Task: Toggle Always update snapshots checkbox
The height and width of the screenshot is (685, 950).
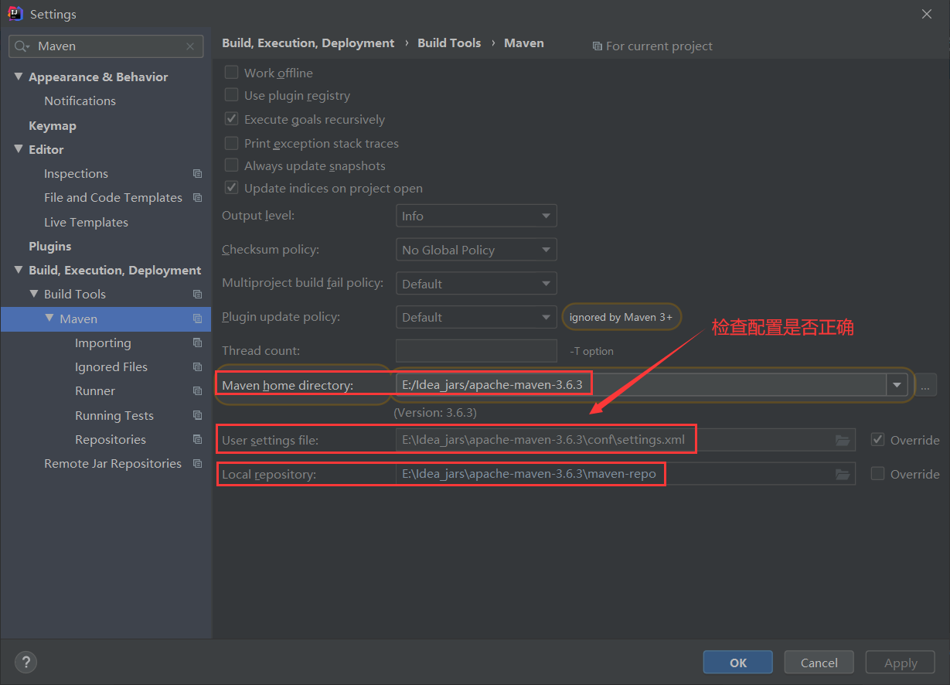Action: pos(231,165)
